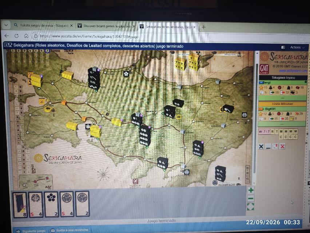Switch to the Discover board games tab
This screenshot has width=310, height=233.
(107, 26)
